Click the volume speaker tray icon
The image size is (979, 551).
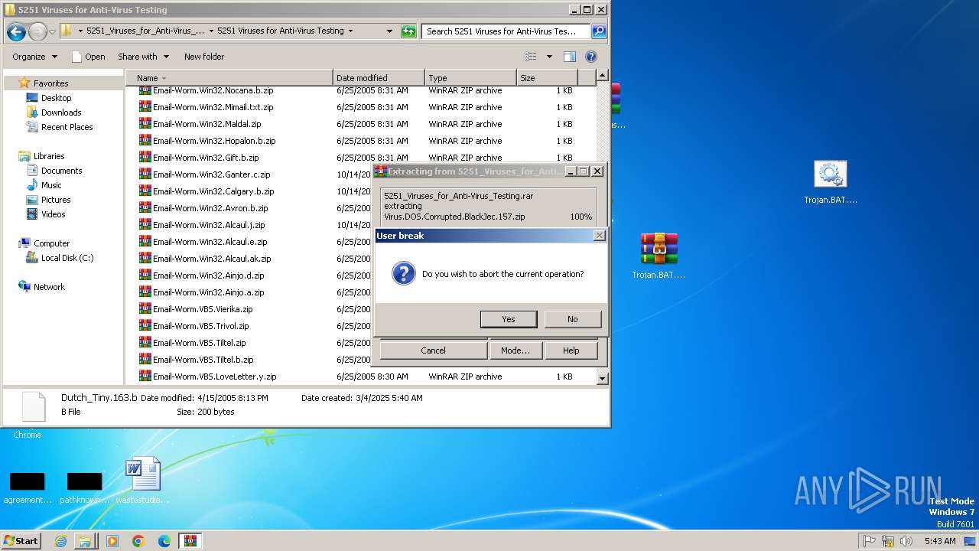click(x=906, y=541)
